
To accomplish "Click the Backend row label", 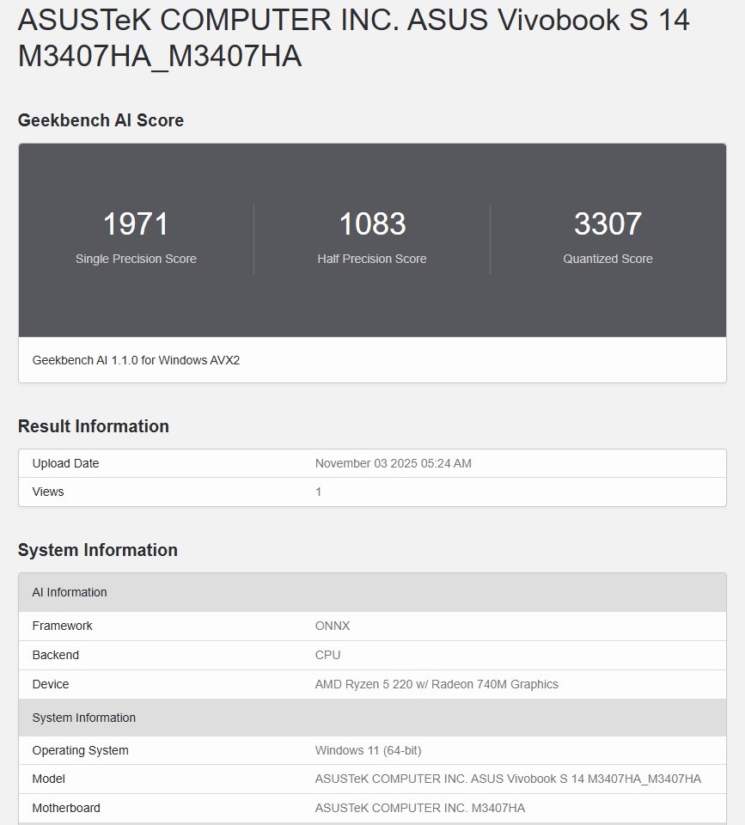I will (56, 655).
